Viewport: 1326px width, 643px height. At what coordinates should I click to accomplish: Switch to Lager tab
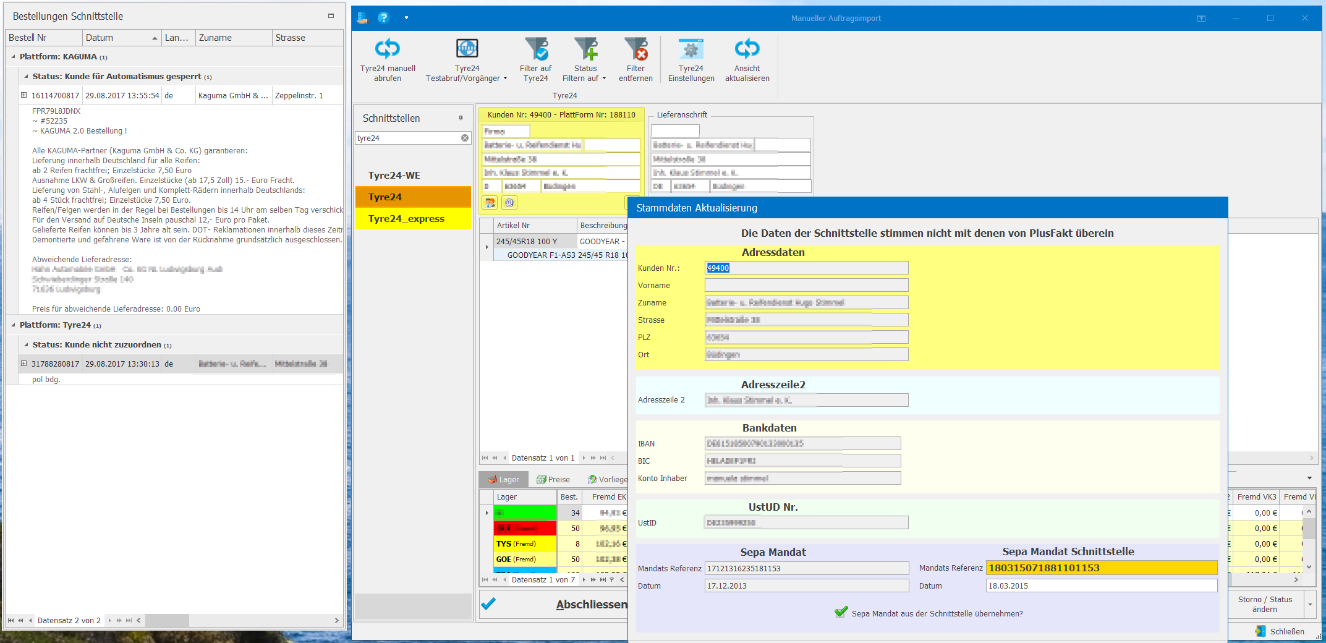[x=503, y=479]
